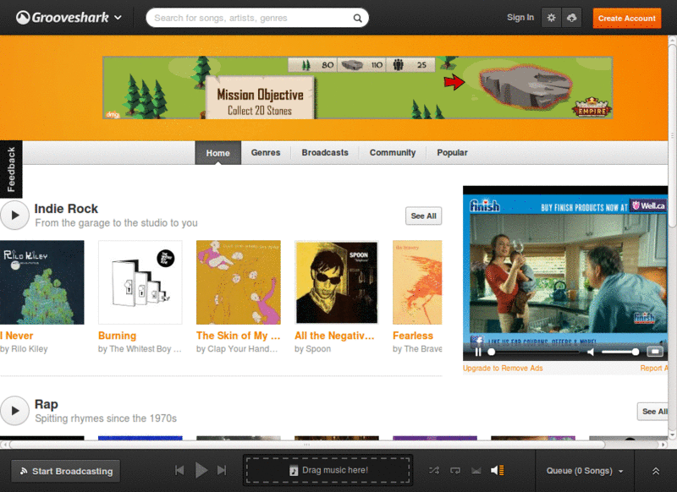Open the Empire banner advertisement

point(357,88)
